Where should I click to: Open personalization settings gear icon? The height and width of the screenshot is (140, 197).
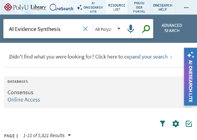[x=176, y=124]
